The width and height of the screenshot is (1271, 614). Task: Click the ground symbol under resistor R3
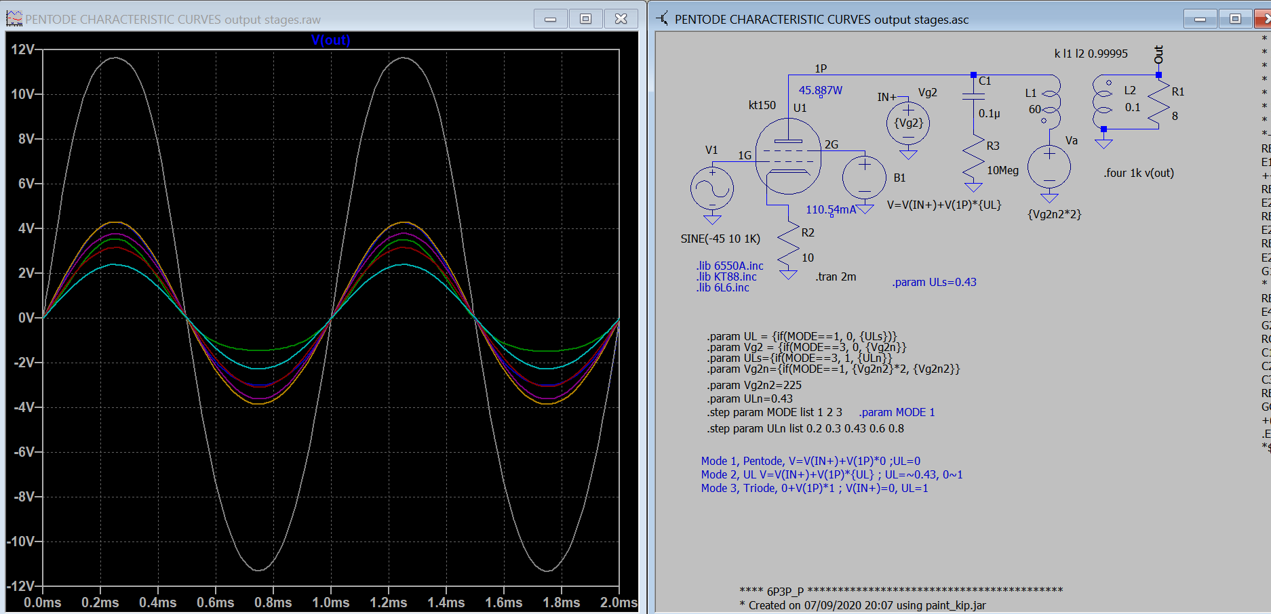point(973,186)
